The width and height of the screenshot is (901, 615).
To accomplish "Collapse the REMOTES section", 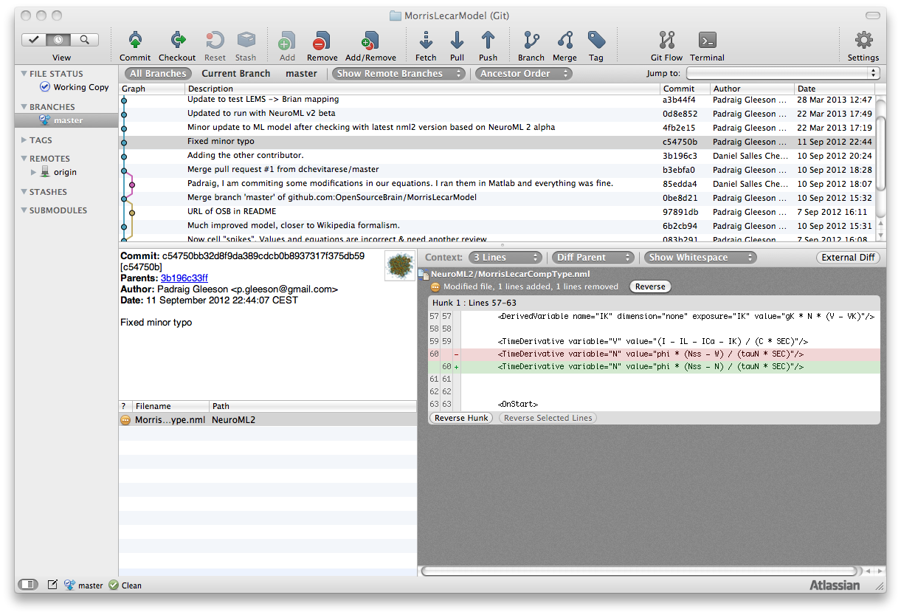I will [x=24, y=159].
